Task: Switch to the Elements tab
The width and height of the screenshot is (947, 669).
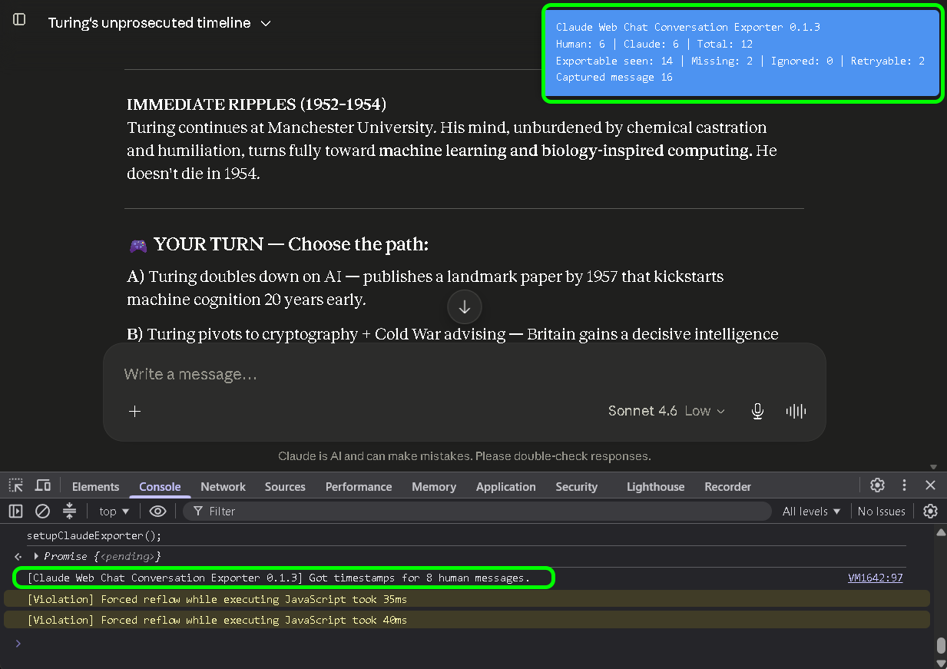Action: tap(95, 486)
